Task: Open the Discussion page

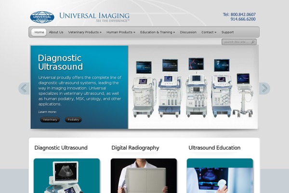Action: [x=188, y=32]
